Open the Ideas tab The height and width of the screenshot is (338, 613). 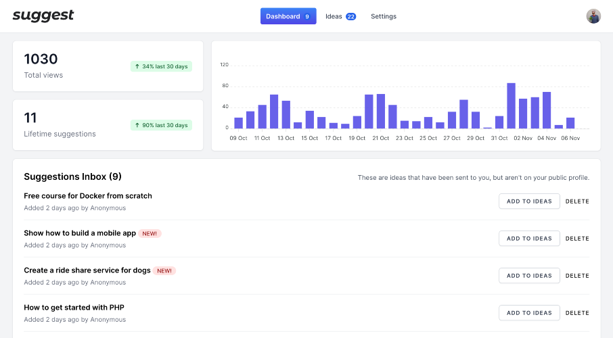[340, 16]
